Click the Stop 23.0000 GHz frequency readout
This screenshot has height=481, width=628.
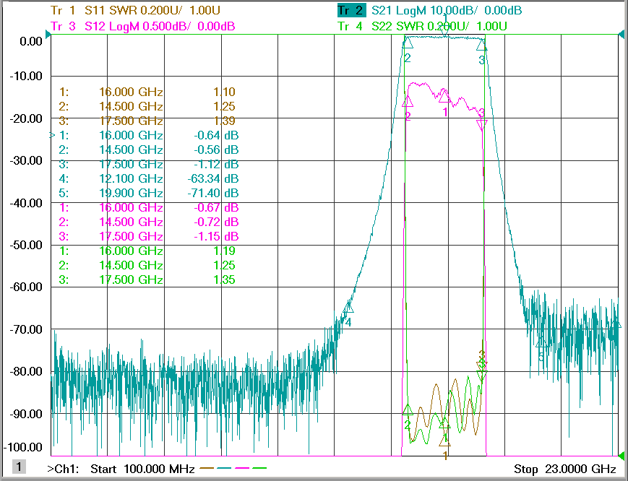click(x=565, y=469)
